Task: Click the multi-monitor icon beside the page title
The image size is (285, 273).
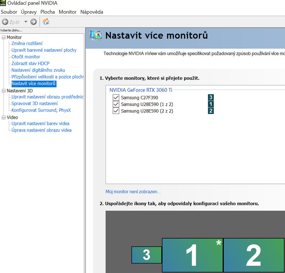Action: coord(95,35)
